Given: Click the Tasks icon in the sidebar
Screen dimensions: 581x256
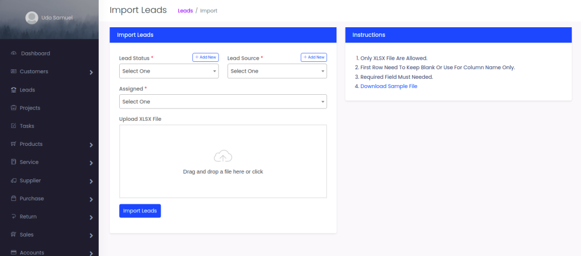Looking at the screenshot, I should click(x=14, y=126).
